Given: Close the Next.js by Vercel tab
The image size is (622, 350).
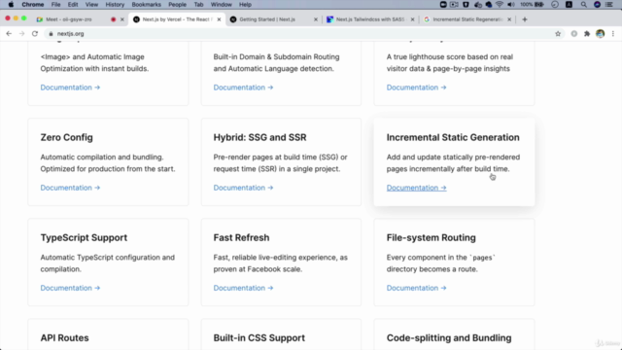Looking at the screenshot, I should [219, 19].
